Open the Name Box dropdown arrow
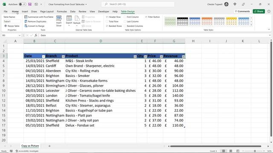 (x=20, y=35)
